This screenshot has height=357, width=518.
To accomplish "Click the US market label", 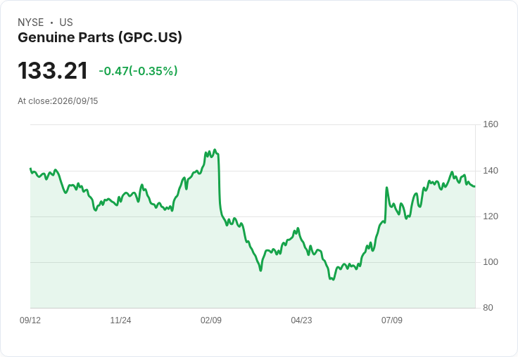I will tap(66, 22).
